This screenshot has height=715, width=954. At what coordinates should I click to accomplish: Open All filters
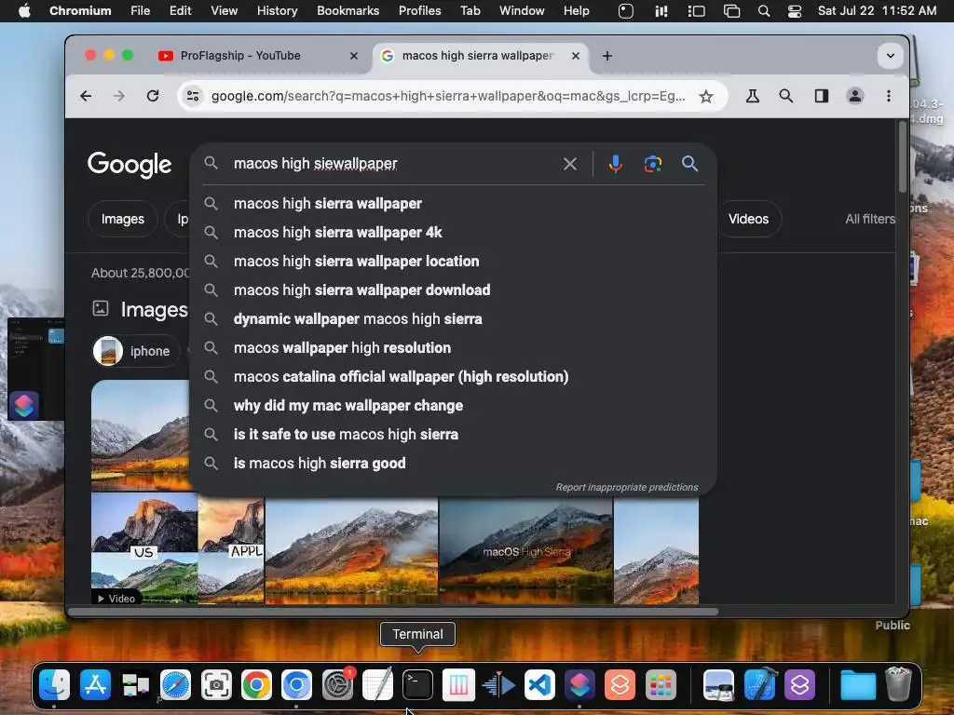[870, 219]
